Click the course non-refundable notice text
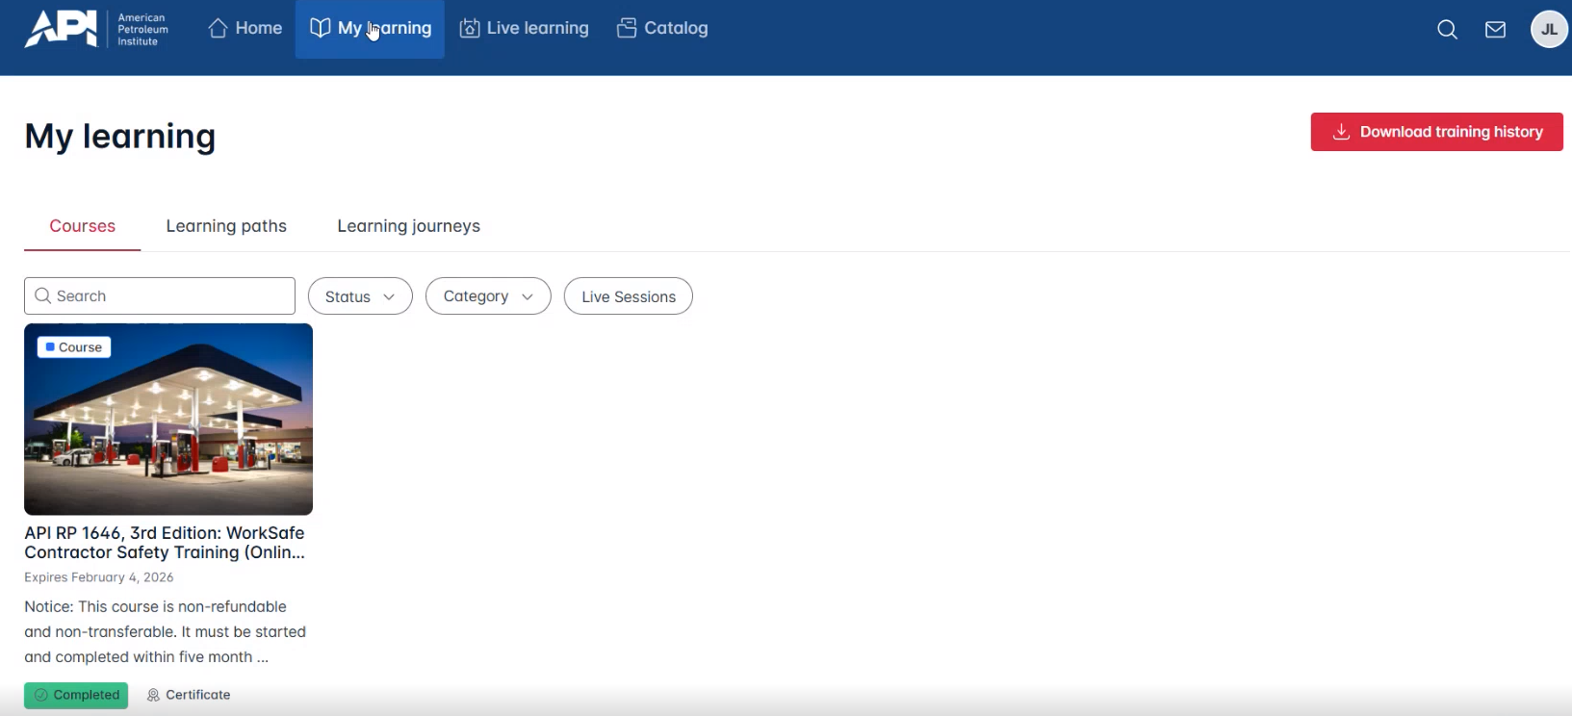Viewport: 1572px width, 716px height. (x=166, y=632)
